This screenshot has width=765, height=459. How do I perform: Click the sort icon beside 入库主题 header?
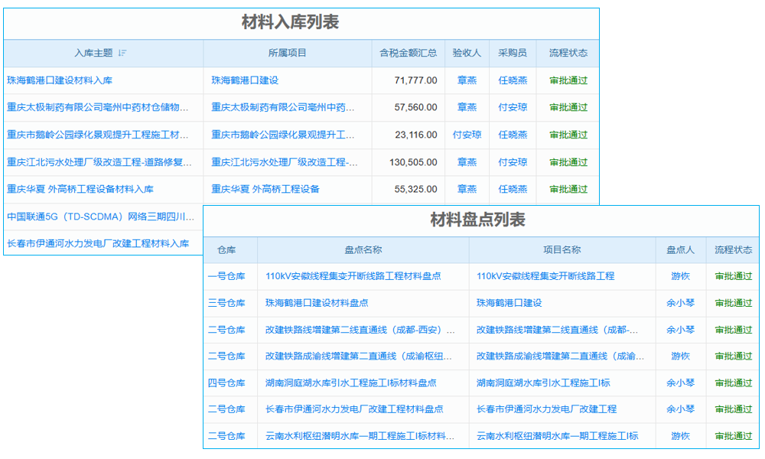click(x=122, y=53)
